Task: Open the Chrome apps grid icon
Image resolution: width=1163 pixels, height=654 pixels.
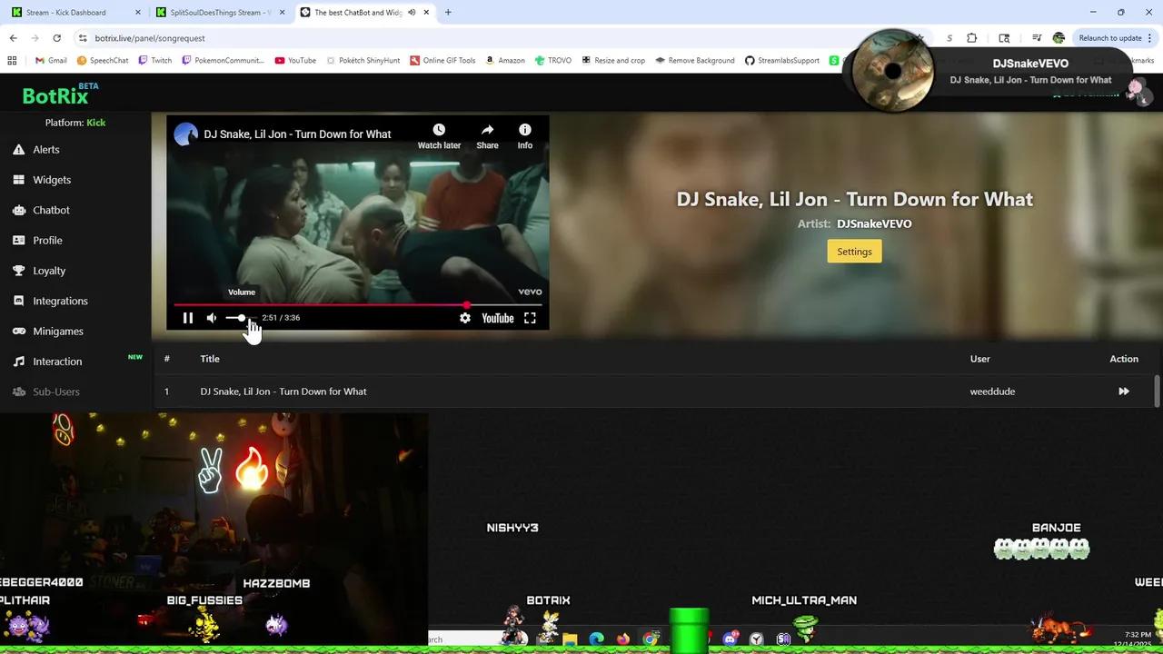Action: point(12,61)
